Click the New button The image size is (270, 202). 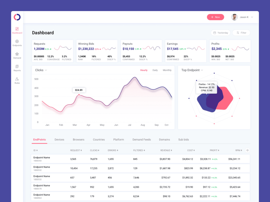[215, 17]
